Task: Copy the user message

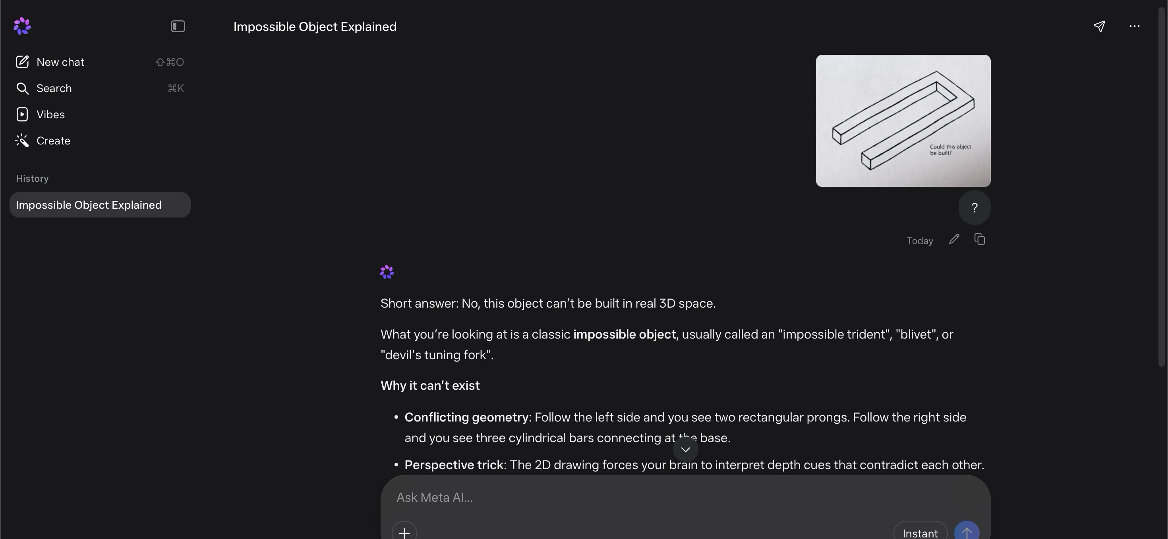Action: pos(979,239)
